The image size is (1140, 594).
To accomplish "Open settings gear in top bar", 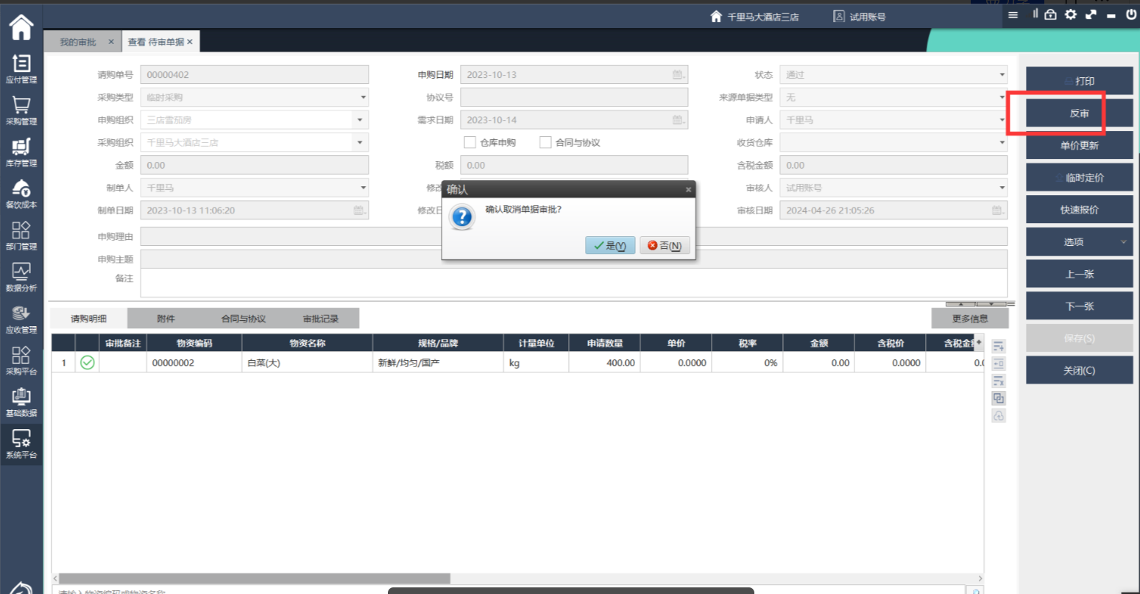I will coord(1070,15).
